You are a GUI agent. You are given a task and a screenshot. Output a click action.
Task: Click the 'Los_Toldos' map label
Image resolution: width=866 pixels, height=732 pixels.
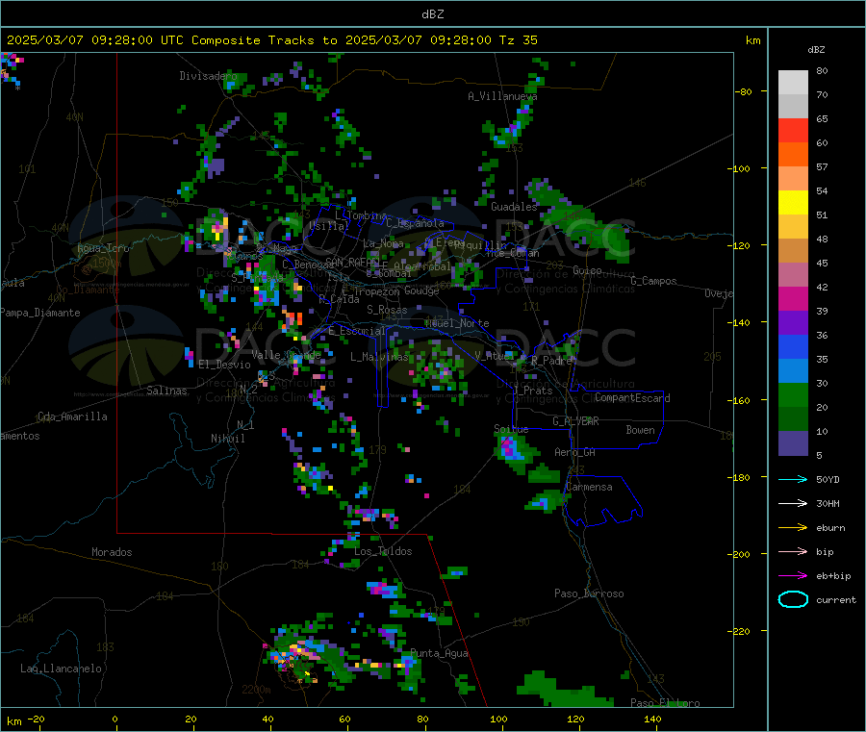coord(383,551)
